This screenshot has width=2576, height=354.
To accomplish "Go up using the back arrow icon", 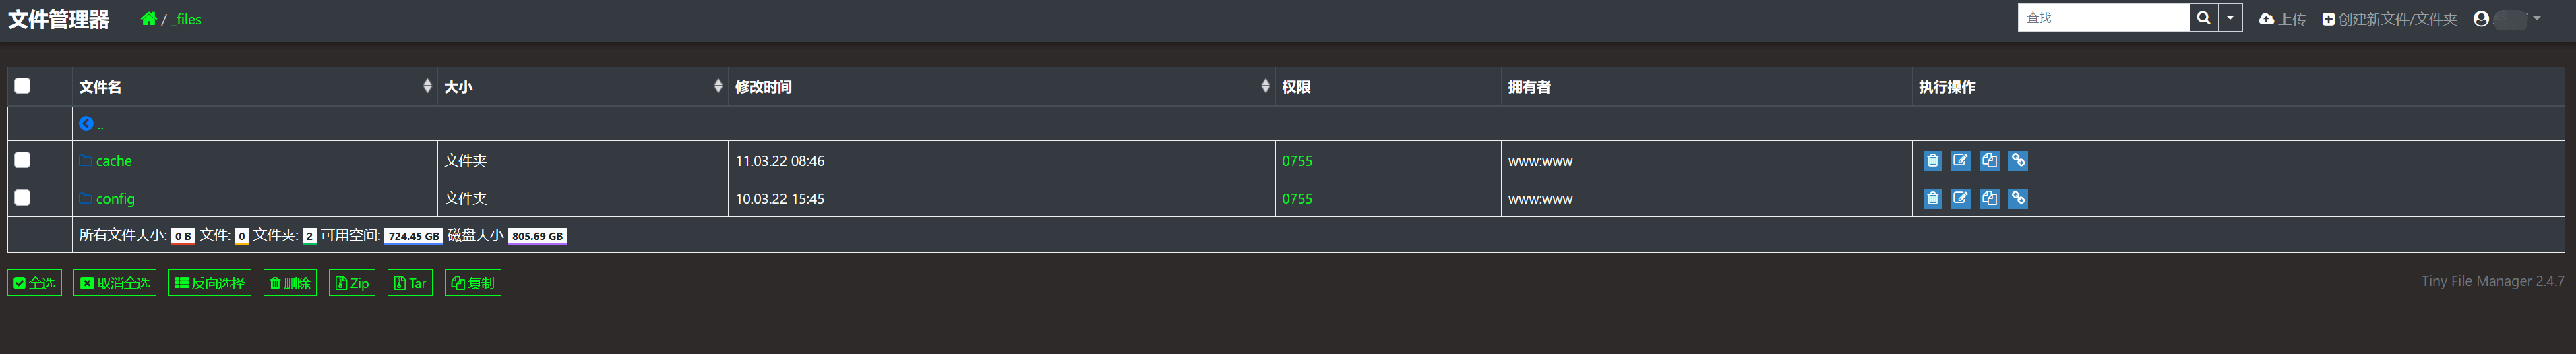I will coord(86,124).
